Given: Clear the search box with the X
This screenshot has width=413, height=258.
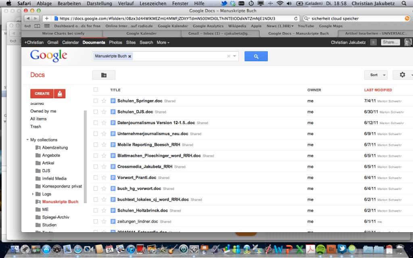Looking at the screenshot, I should coord(229,56).
